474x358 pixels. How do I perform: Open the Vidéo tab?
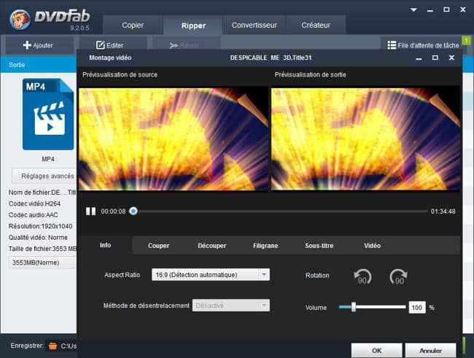(x=372, y=246)
